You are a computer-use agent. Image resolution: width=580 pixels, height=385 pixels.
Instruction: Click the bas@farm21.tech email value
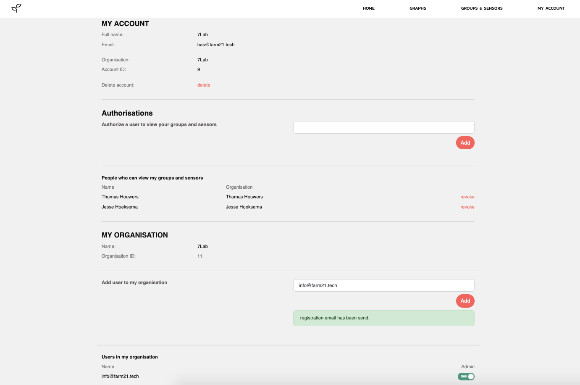[x=216, y=45]
